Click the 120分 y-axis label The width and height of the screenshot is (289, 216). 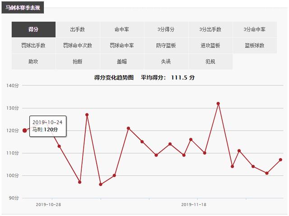[13, 130]
